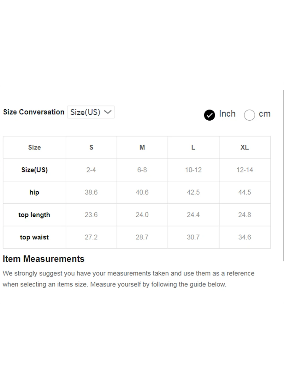Click the top waist row label
The height and width of the screenshot is (379, 284).
click(34, 237)
